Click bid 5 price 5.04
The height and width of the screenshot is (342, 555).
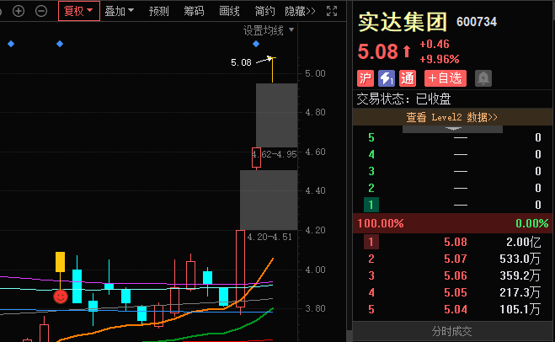pos(455,309)
